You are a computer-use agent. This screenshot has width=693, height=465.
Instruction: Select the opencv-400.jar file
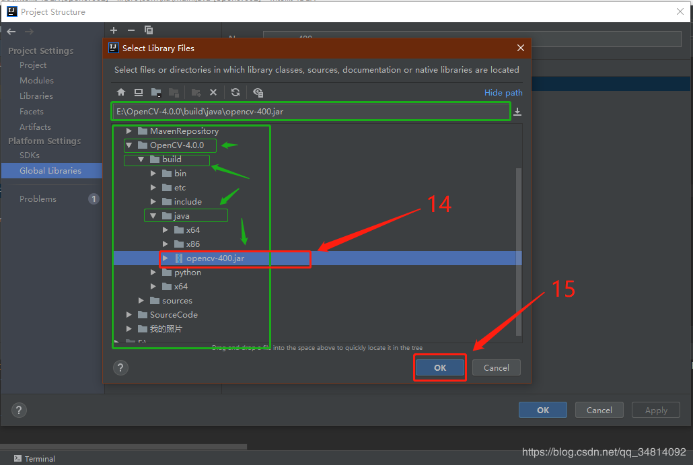tap(318, 258)
